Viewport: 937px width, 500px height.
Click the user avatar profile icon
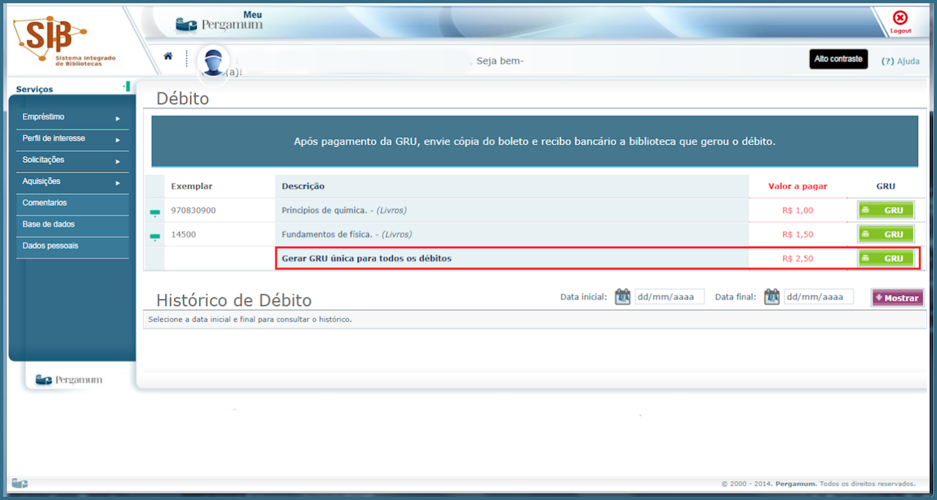click(x=213, y=62)
